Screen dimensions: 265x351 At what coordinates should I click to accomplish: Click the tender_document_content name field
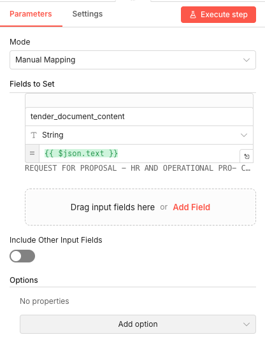(x=140, y=117)
